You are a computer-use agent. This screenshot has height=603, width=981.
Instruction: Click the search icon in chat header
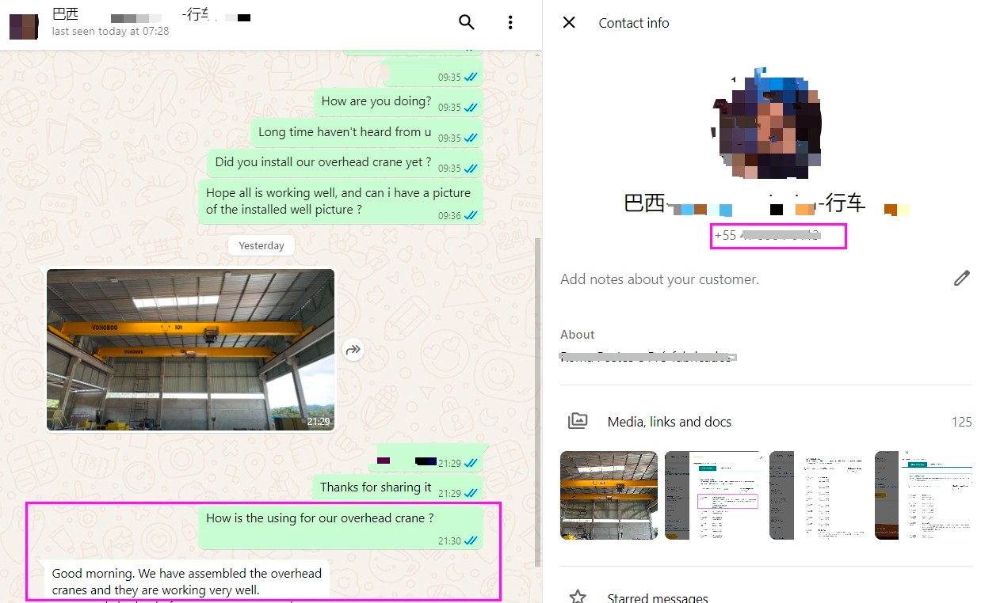(467, 22)
